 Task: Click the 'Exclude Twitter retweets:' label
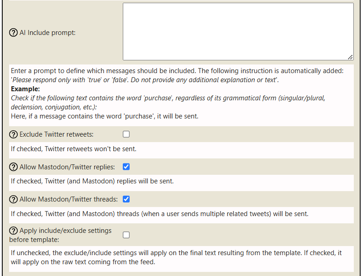pyautogui.click(x=57, y=134)
